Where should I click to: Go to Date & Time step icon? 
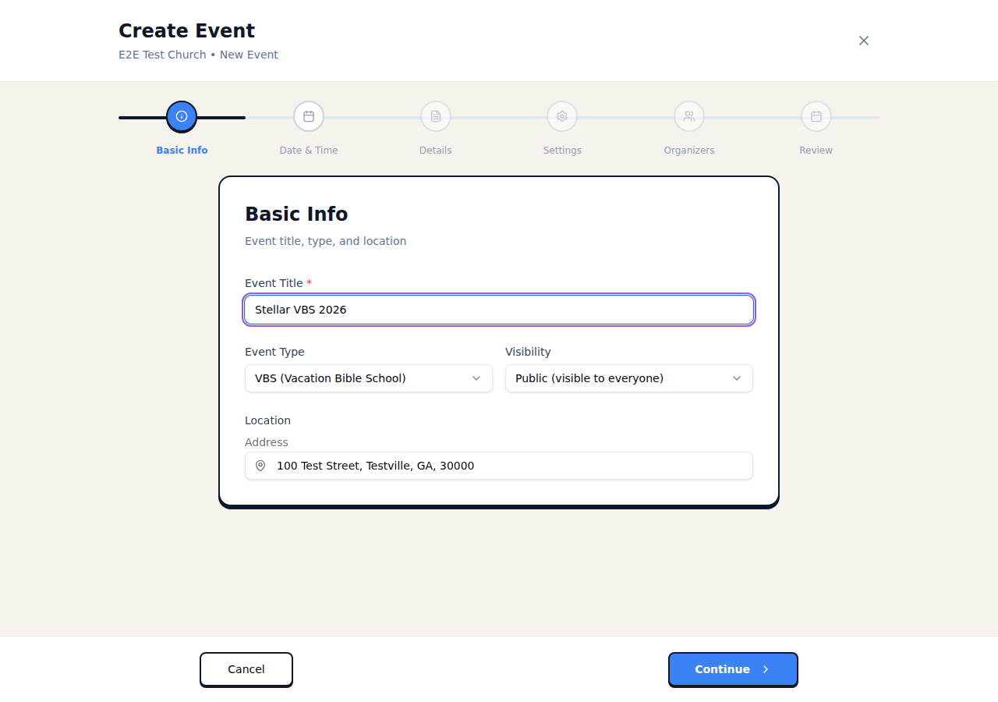[x=309, y=116]
